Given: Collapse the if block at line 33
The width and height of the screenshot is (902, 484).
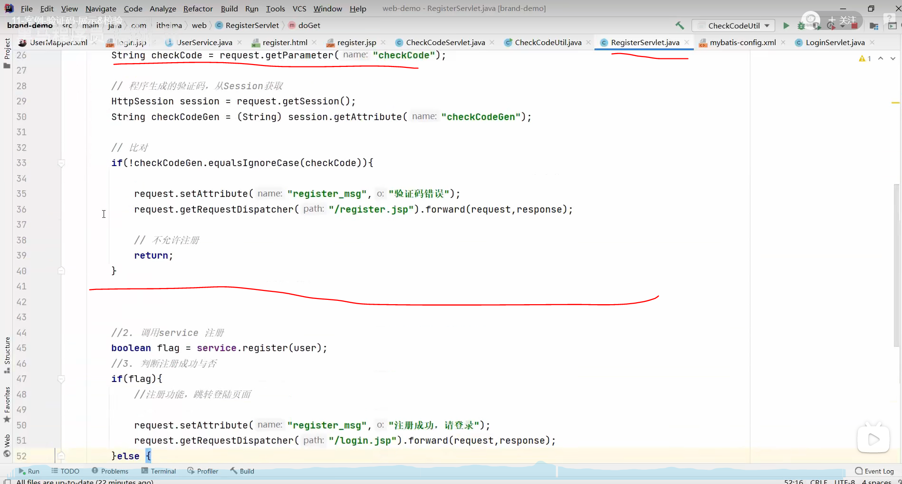Looking at the screenshot, I should click(61, 163).
